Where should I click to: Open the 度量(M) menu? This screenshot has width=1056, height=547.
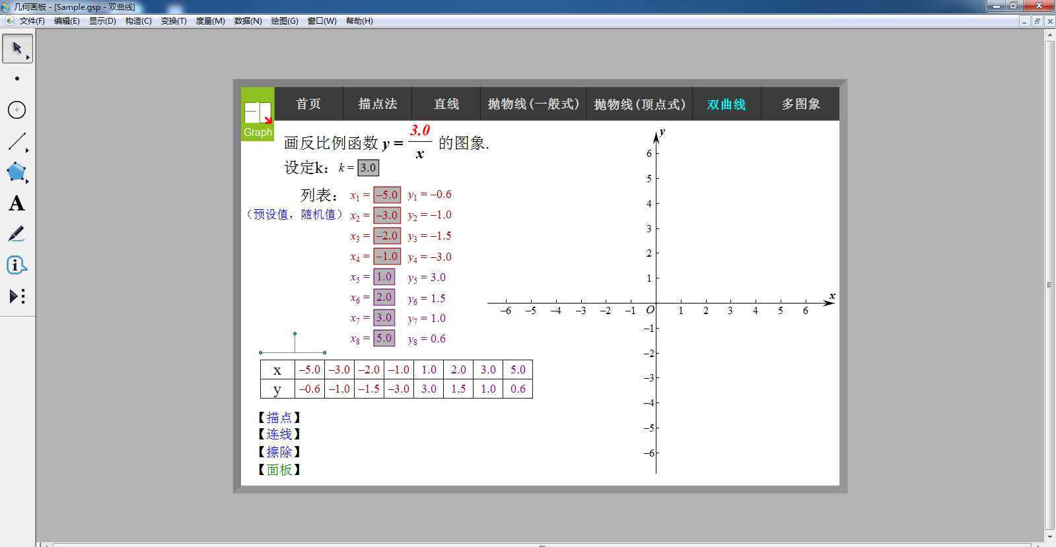tap(210, 21)
